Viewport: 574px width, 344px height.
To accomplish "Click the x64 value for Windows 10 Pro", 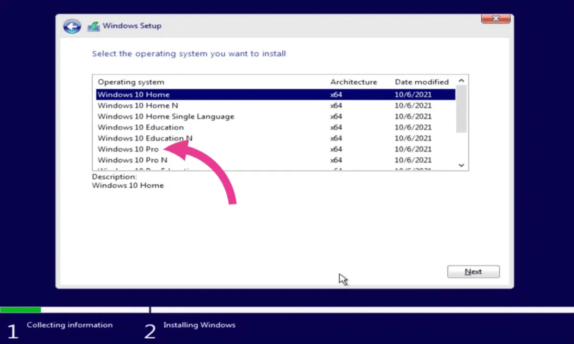I will point(336,150).
